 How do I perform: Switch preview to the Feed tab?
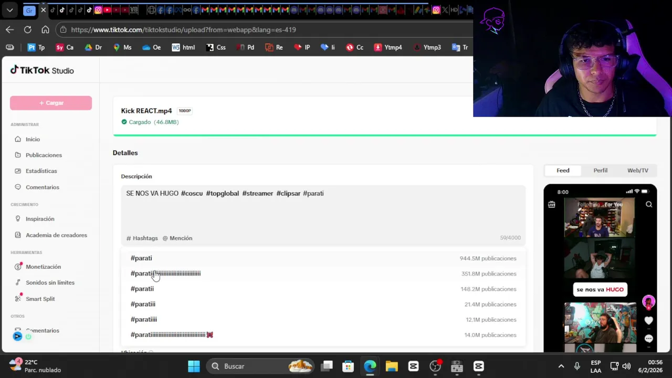pos(563,171)
